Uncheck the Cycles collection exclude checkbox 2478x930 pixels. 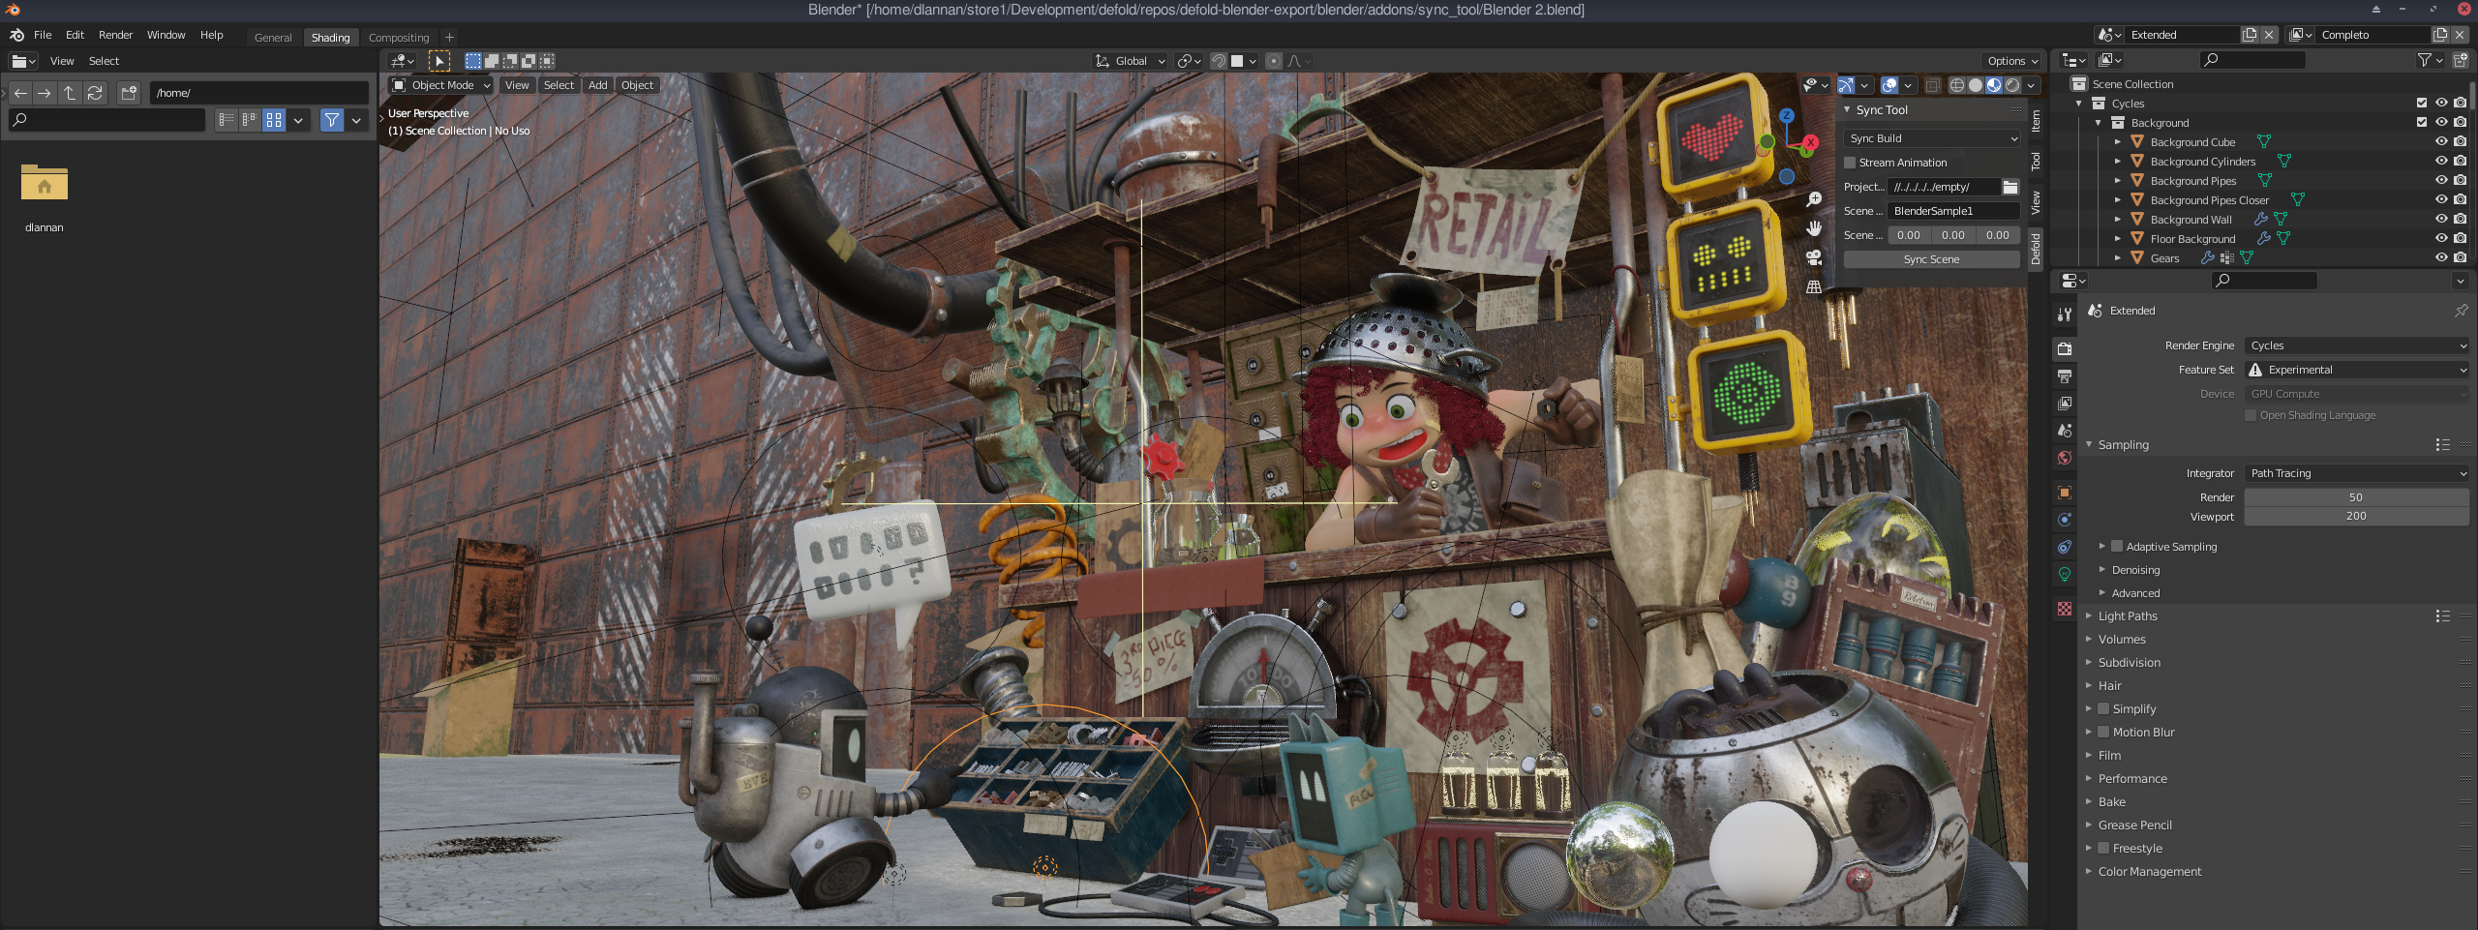pyautogui.click(x=2422, y=104)
